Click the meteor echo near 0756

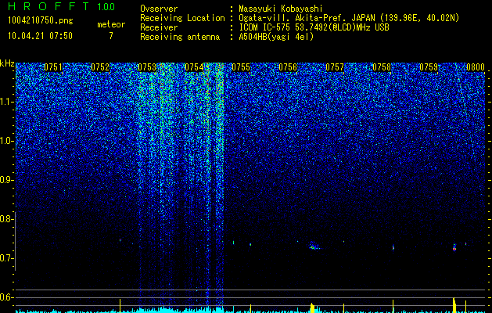click(x=314, y=246)
